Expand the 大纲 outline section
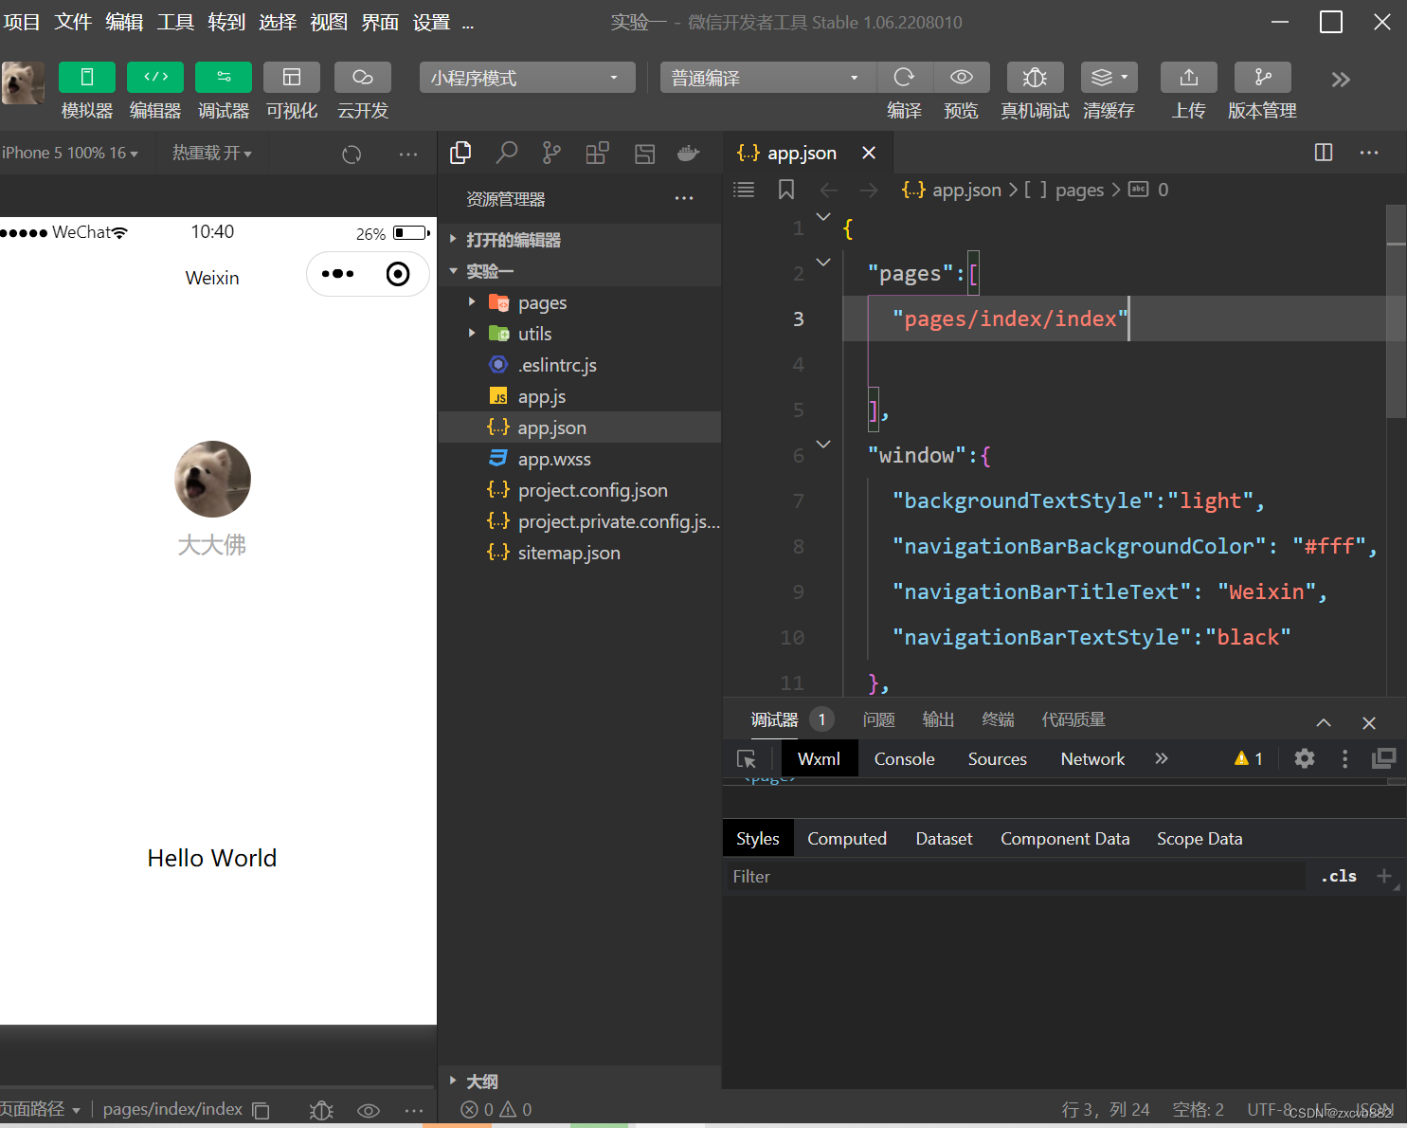The height and width of the screenshot is (1128, 1407). (x=580, y=1082)
